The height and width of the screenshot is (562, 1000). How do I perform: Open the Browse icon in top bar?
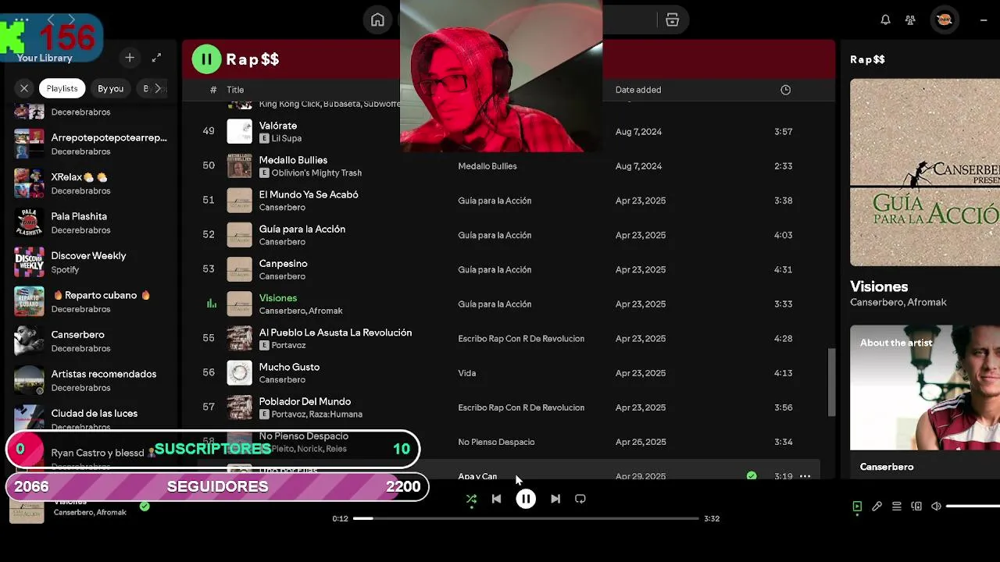pyautogui.click(x=672, y=20)
